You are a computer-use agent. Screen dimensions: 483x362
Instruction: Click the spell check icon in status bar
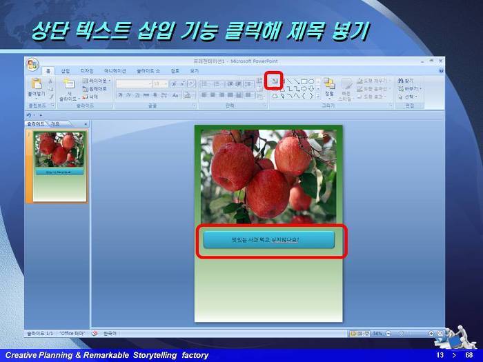click(95, 333)
